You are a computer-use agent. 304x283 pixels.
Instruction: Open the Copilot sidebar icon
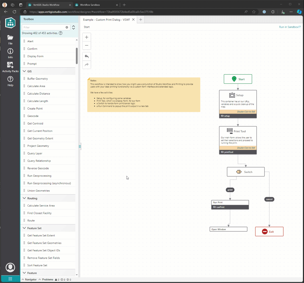click(x=299, y=12)
